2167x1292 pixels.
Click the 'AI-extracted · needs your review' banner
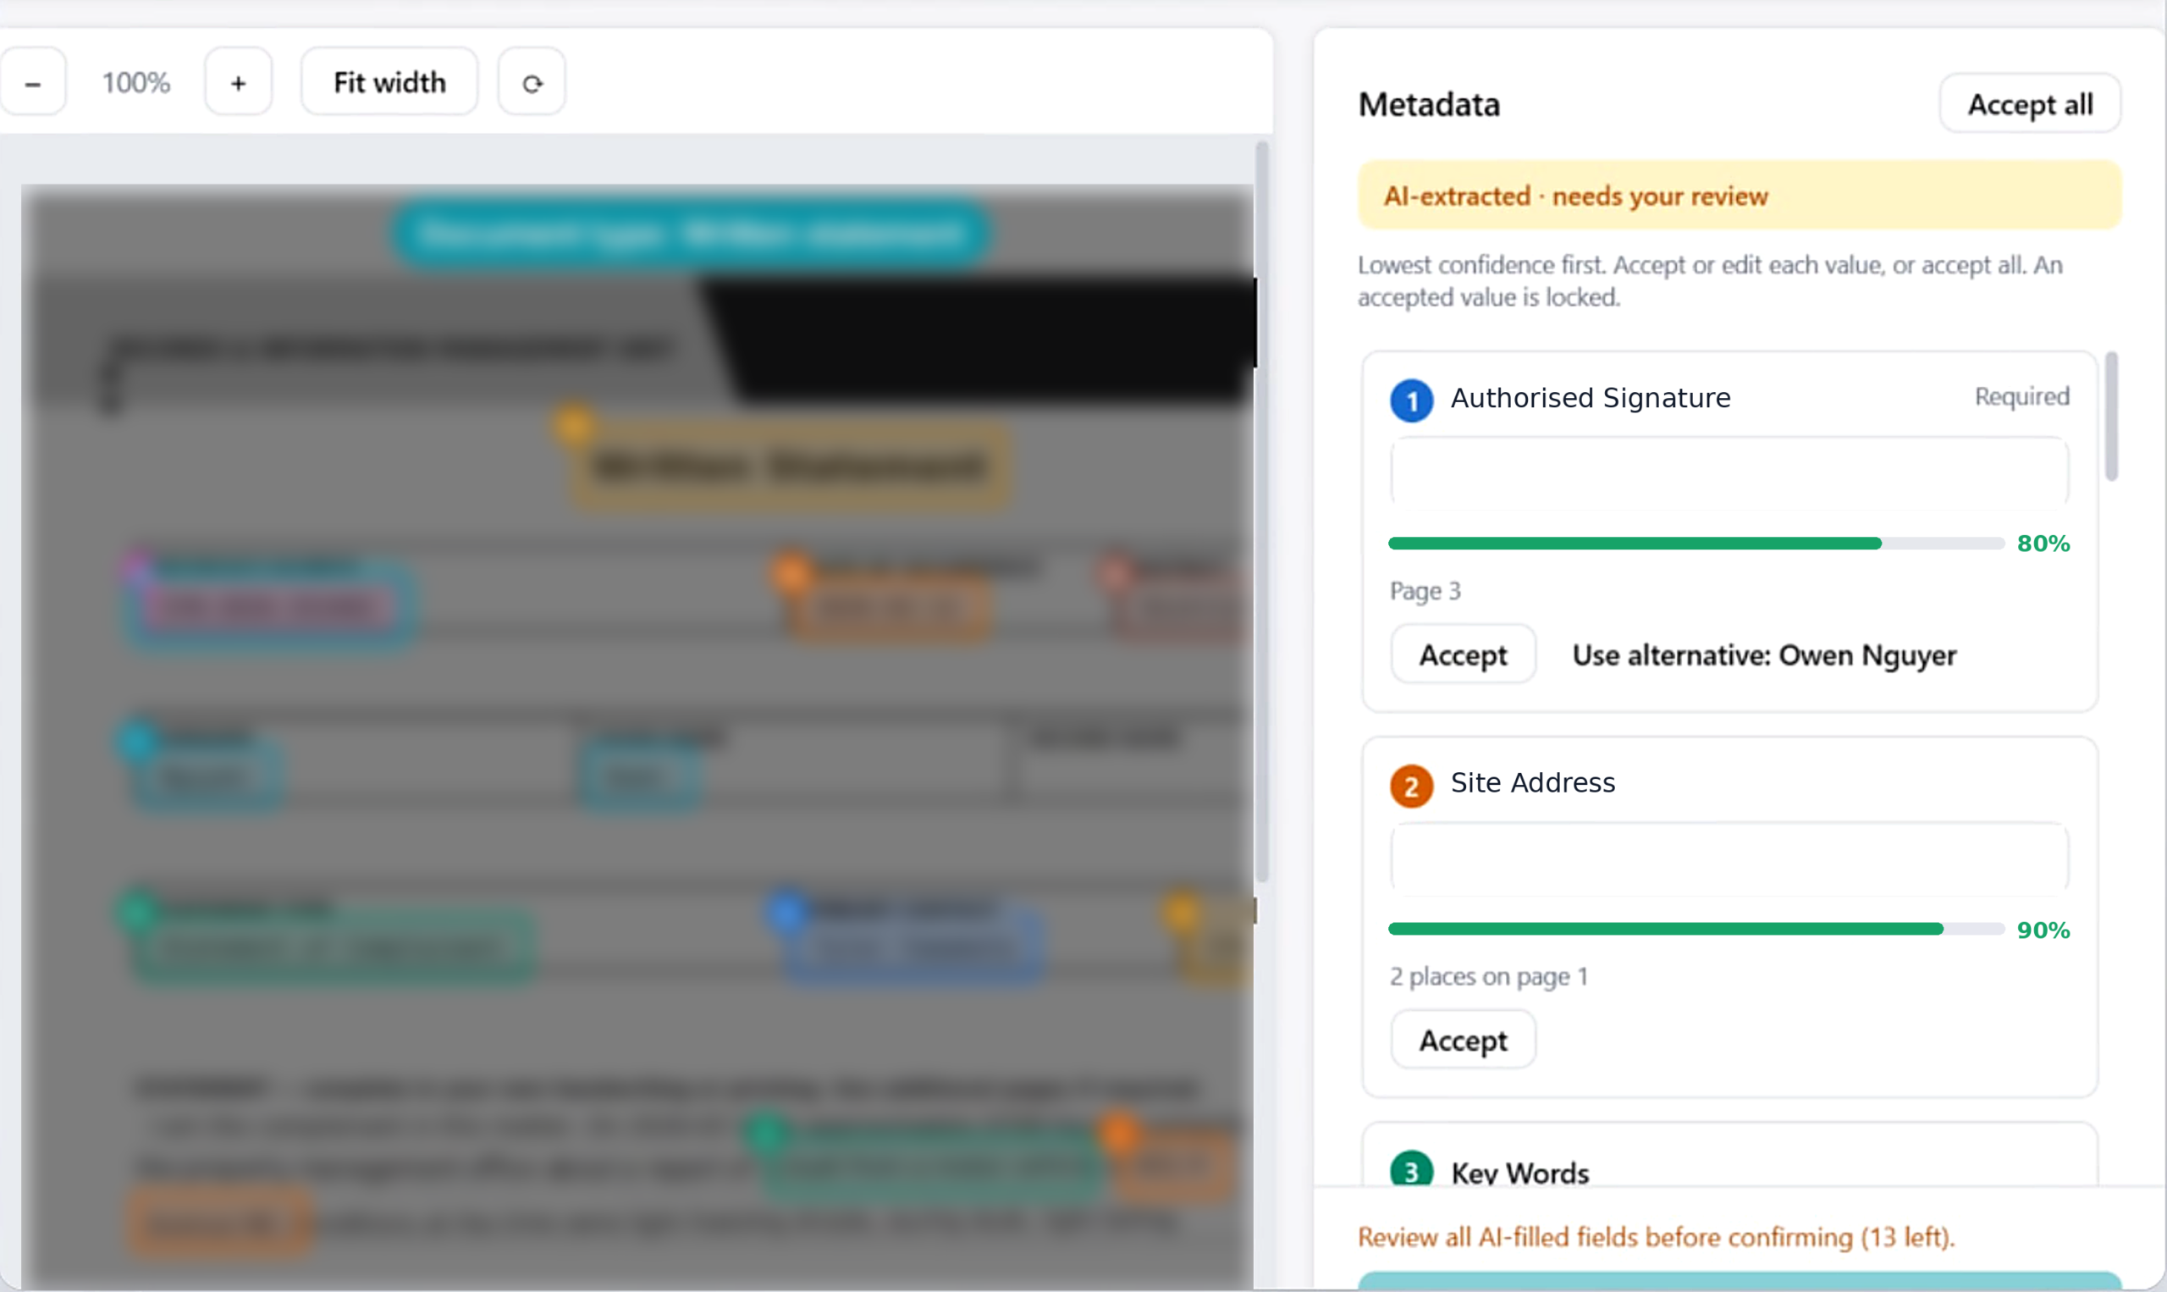click(x=1740, y=195)
